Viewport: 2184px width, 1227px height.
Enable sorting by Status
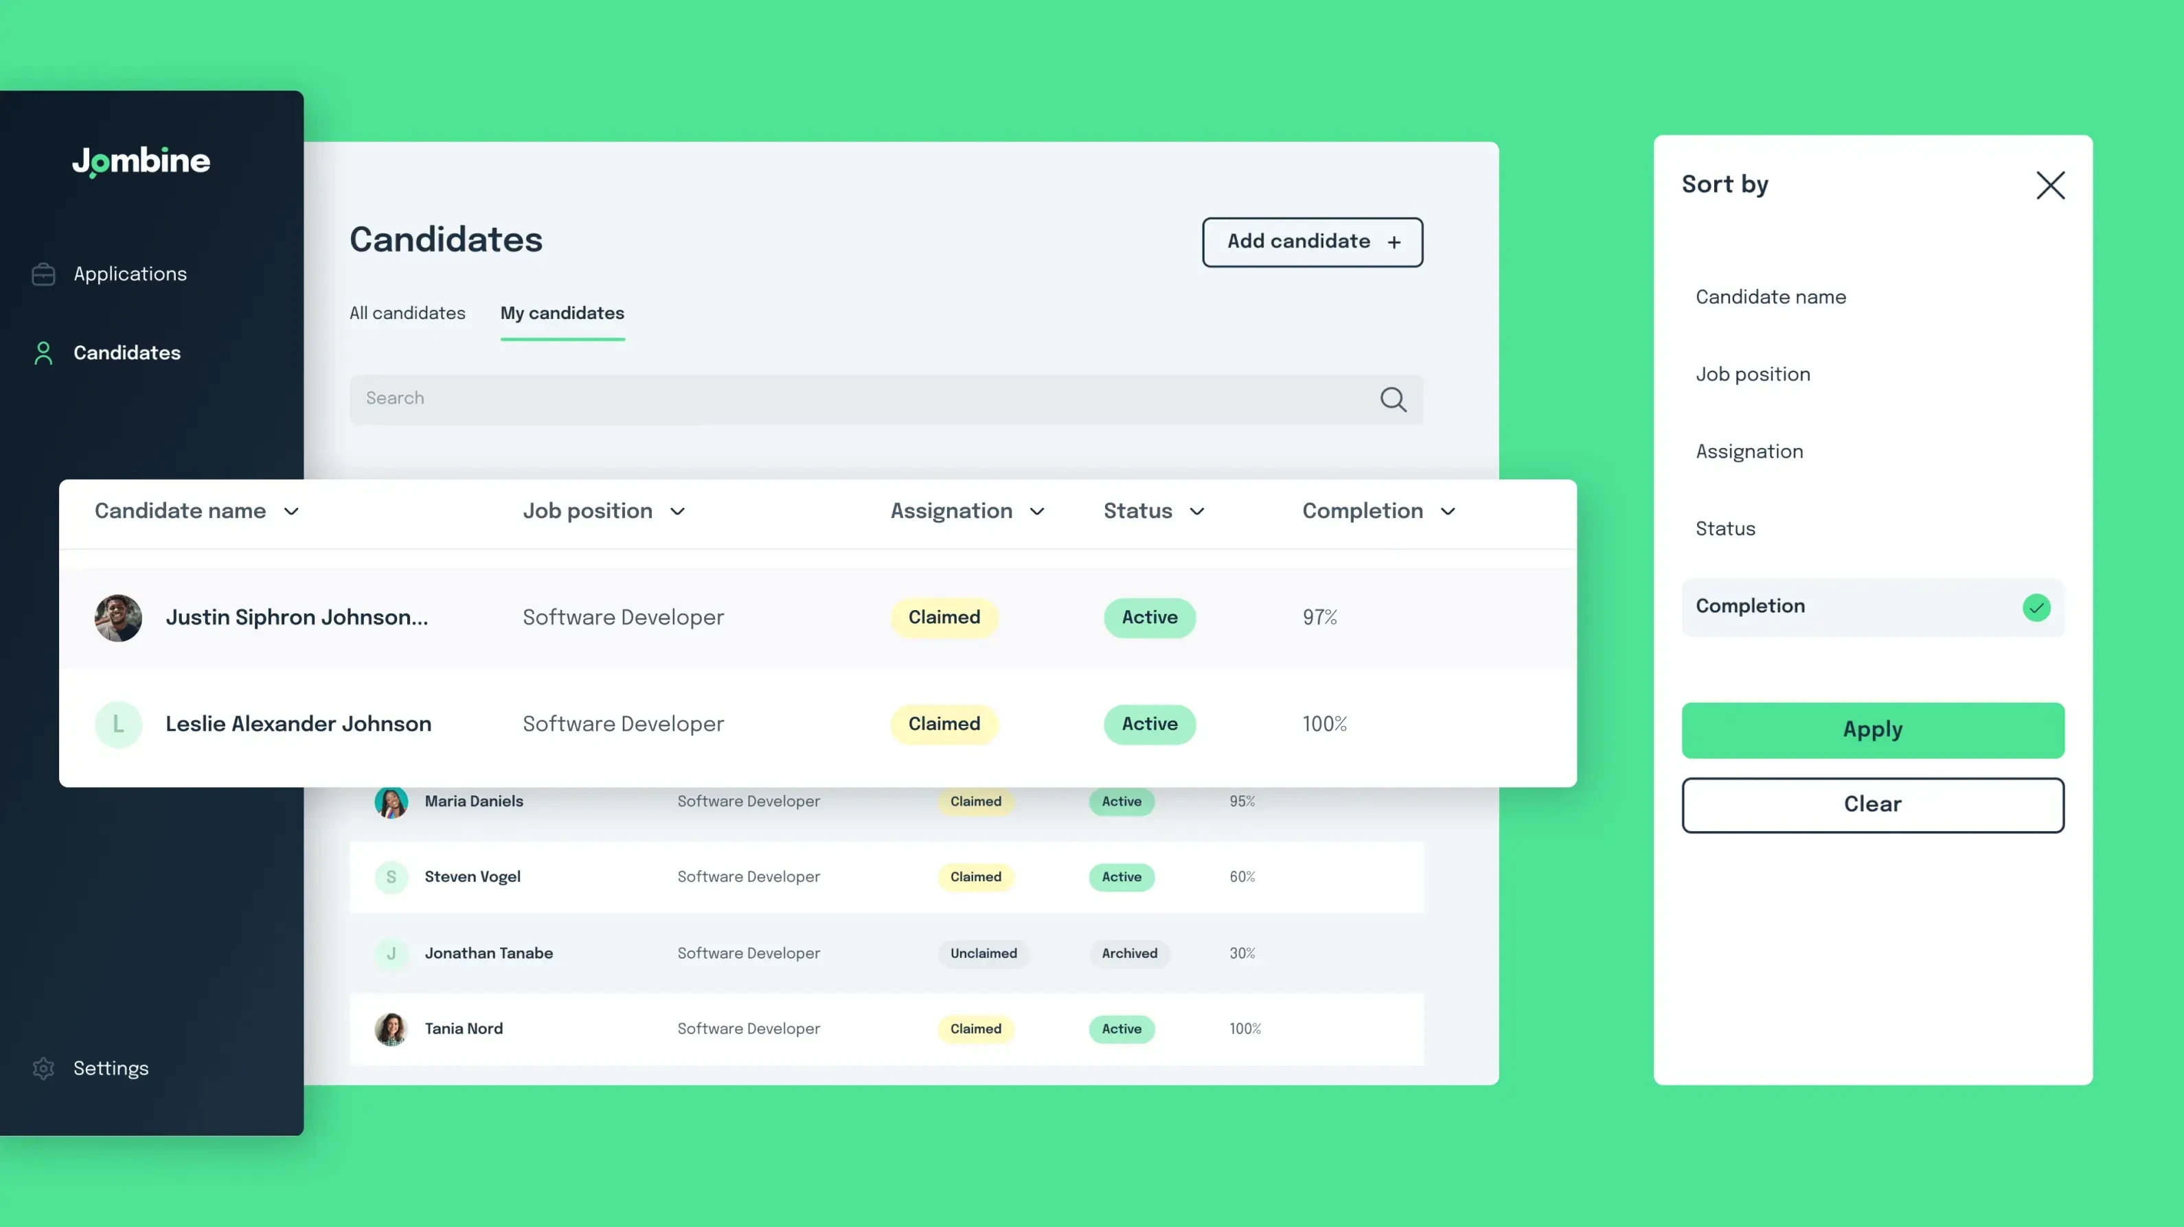(x=1725, y=528)
